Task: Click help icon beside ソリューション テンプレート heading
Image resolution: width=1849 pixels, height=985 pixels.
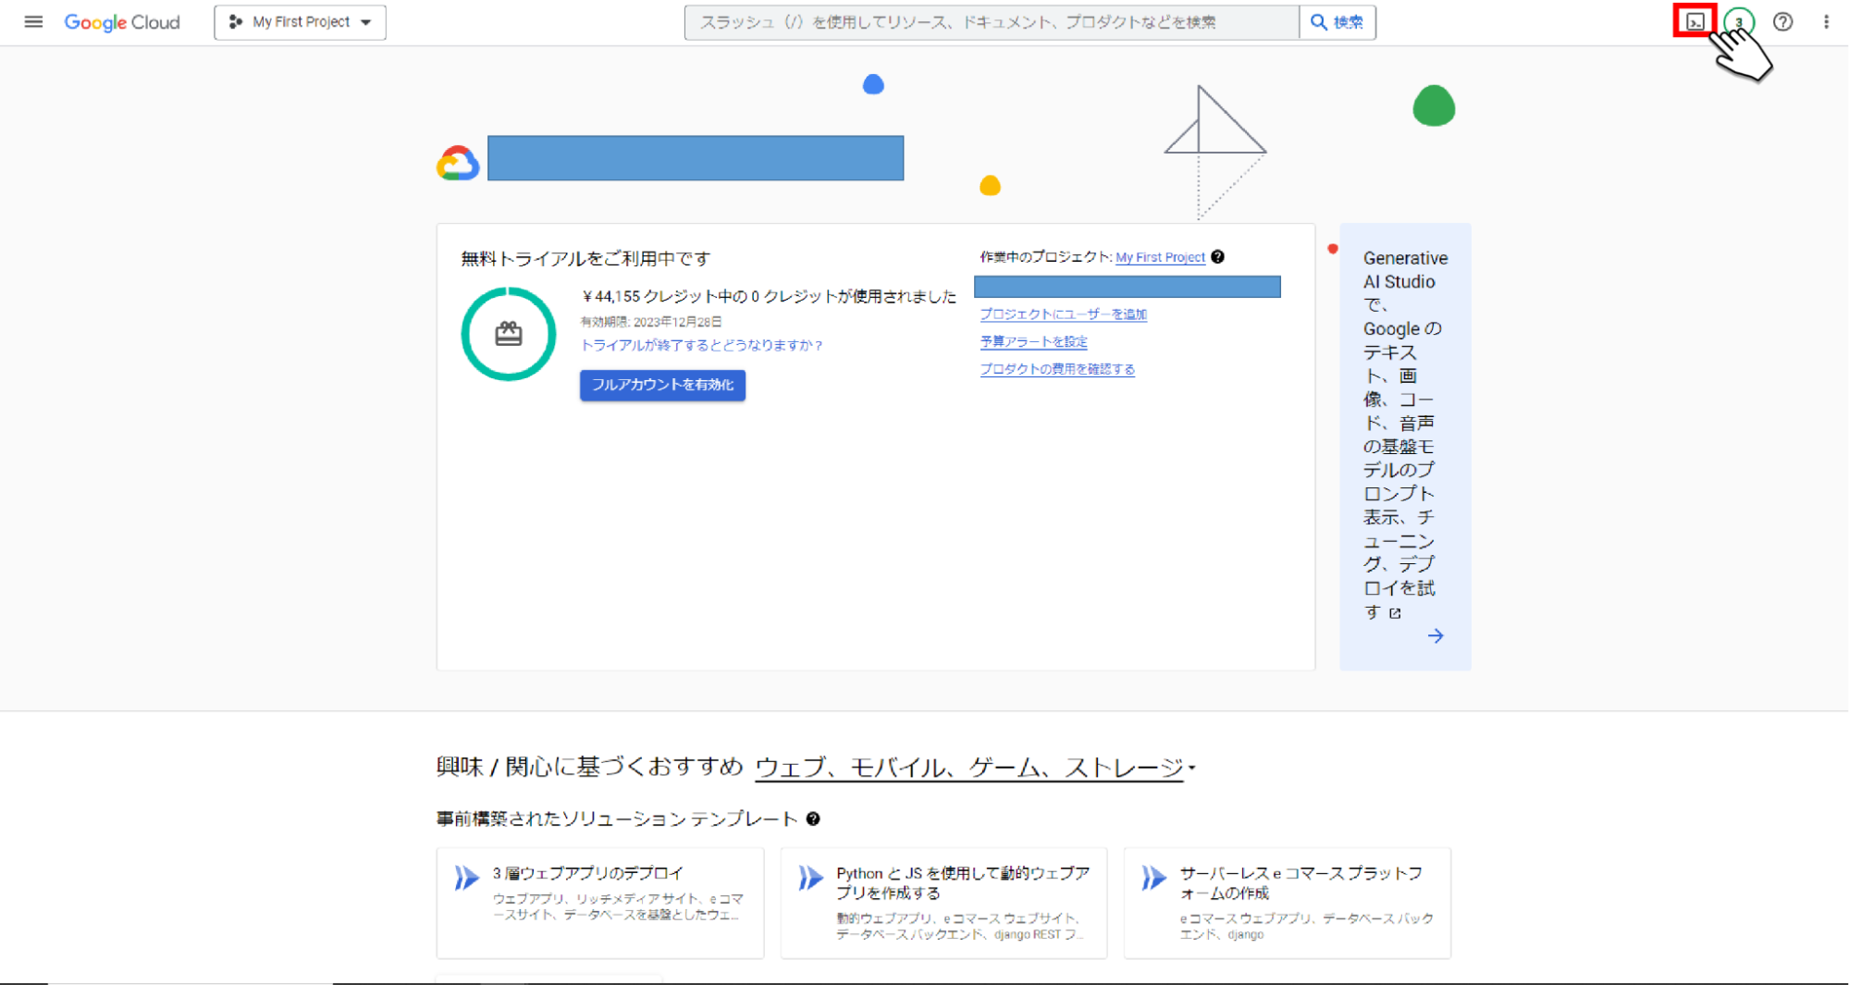Action: pos(813,819)
